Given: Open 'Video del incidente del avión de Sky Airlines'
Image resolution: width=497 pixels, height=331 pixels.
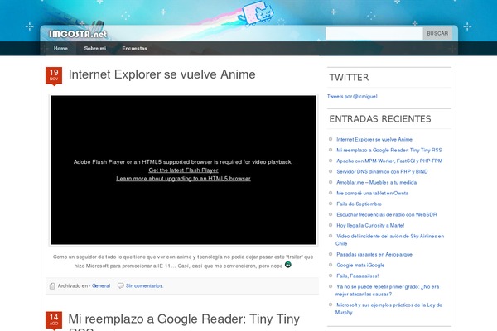Looking at the screenshot, I should pos(390,240).
